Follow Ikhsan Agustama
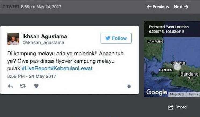 [x=116, y=38]
